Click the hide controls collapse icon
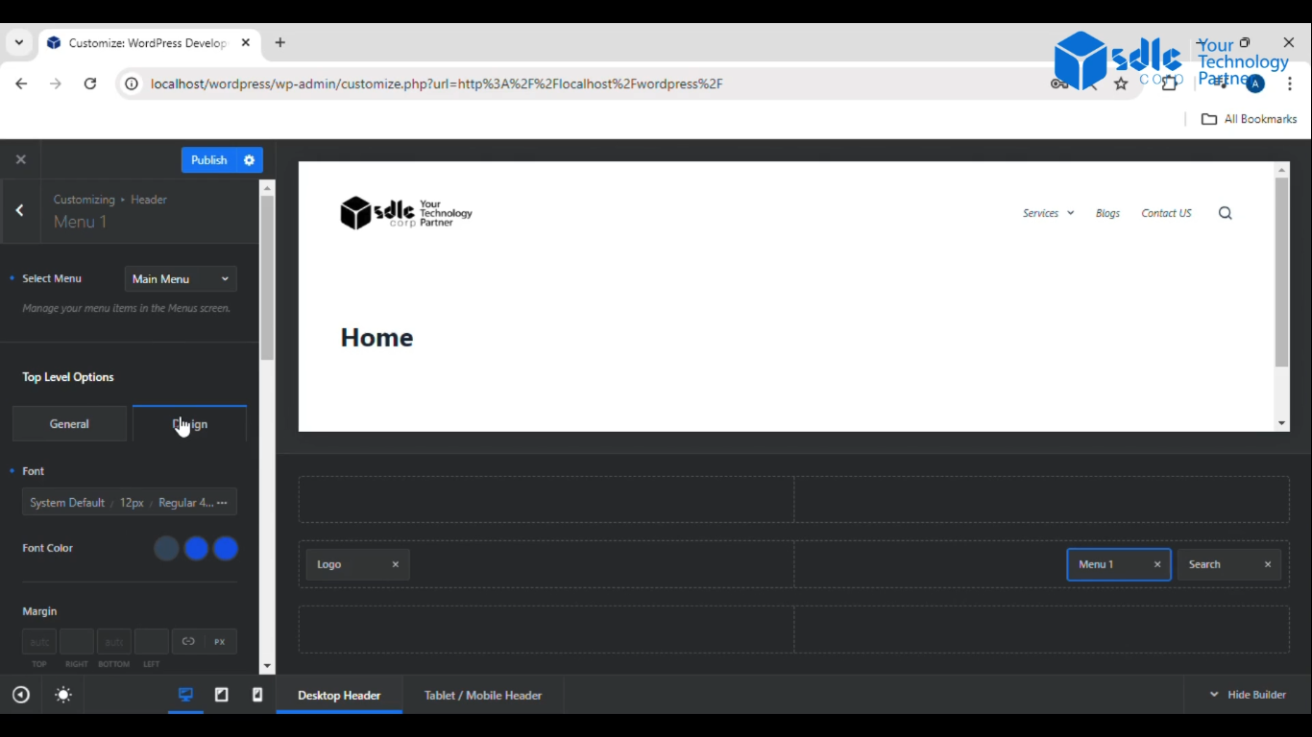Image resolution: width=1312 pixels, height=737 pixels. [21, 695]
